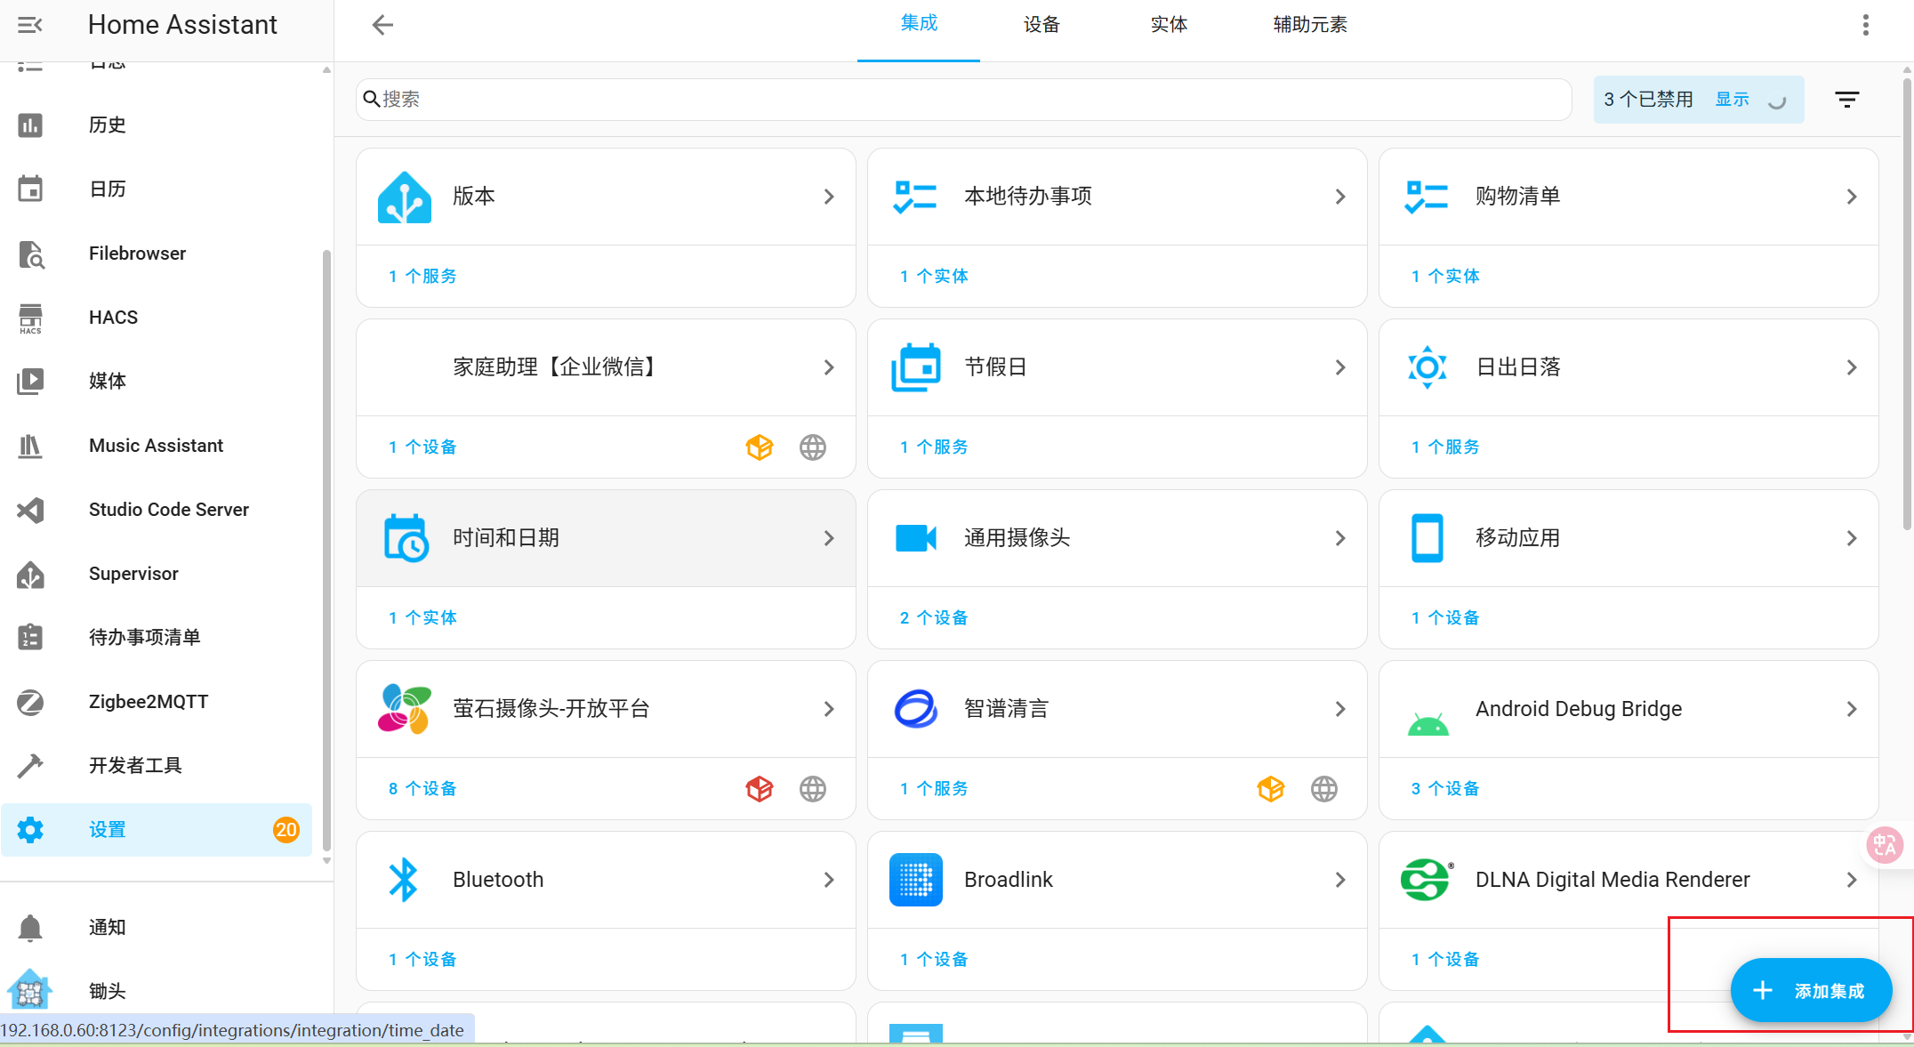Expand the Broadlink chevron
The height and width of the screenshot is (1047, 1914).
(1340, 880)
